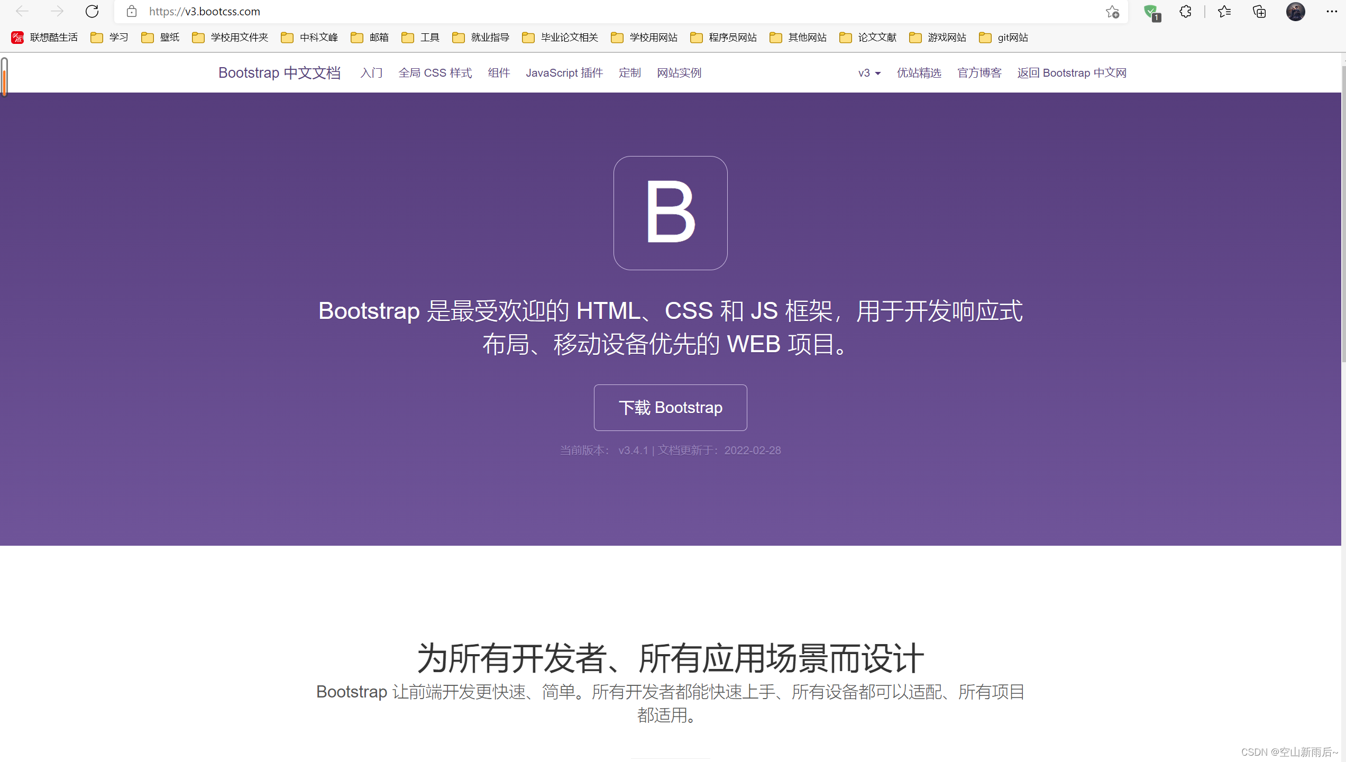Screen dimensions: 1346x762
Task: Open the green shield extension icon
Action: coord(1151,12)
